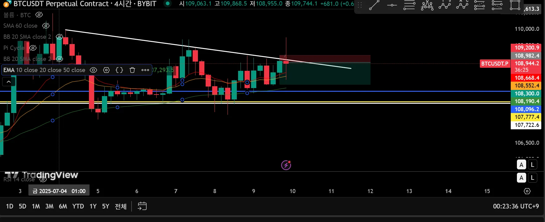Image resolution: width=545 pixels, height=222 pixels.
Task: Show the hidden Pi Cycle indicator
Action: [x=33, y=48]
